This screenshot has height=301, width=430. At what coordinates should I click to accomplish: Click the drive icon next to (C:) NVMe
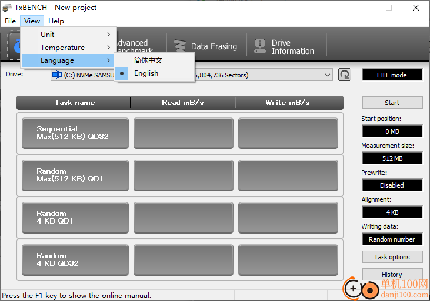tap(57, 75)
